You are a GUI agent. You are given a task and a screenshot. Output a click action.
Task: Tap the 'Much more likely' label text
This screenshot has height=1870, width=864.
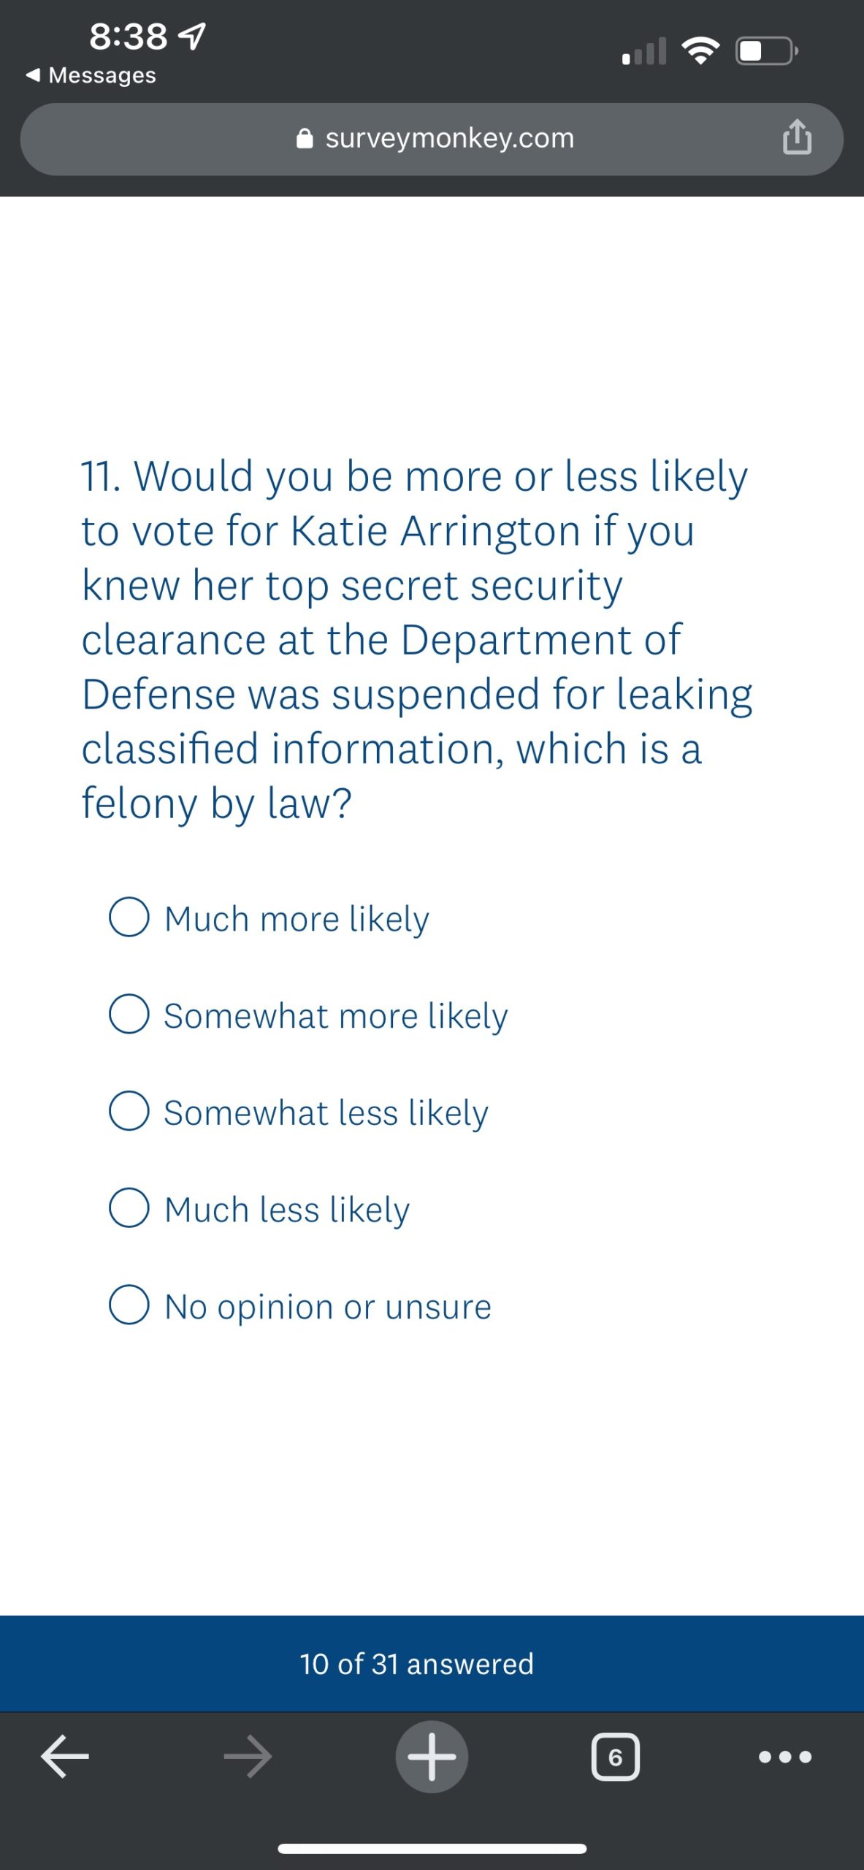[x=297, y=919]
